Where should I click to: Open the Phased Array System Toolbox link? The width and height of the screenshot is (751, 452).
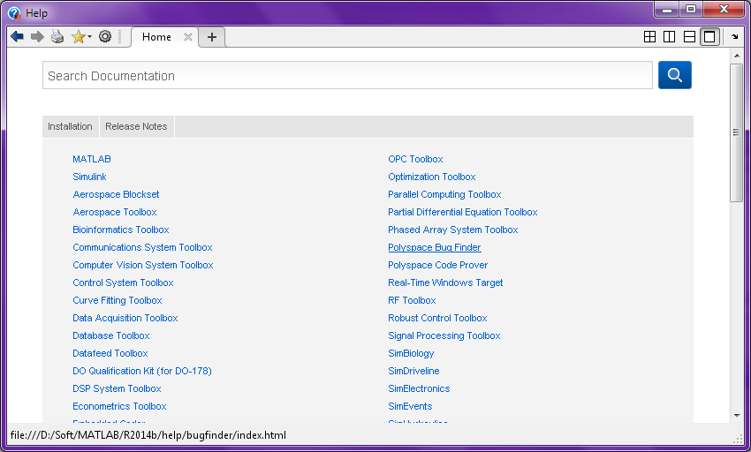coord(453,230)
